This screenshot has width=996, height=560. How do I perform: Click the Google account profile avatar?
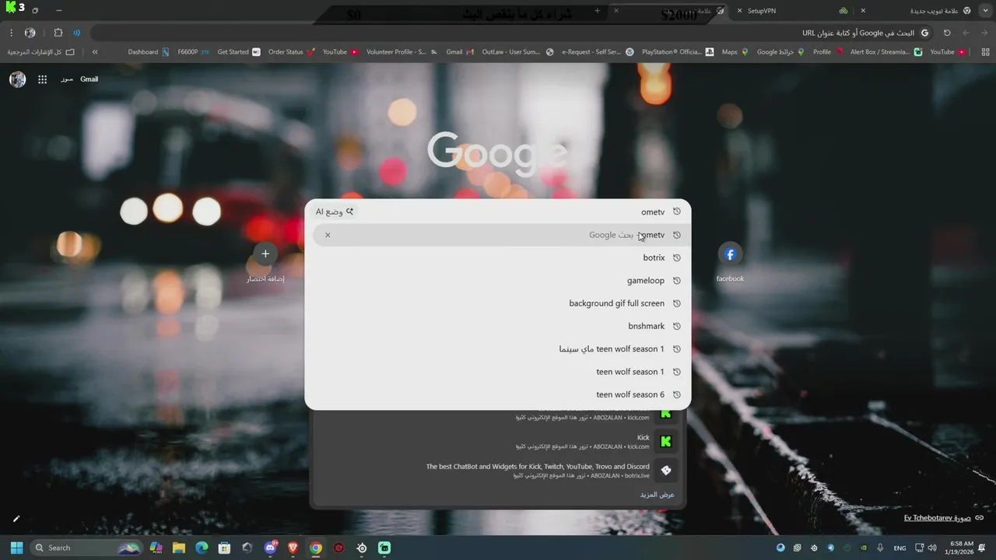[17, 79]
